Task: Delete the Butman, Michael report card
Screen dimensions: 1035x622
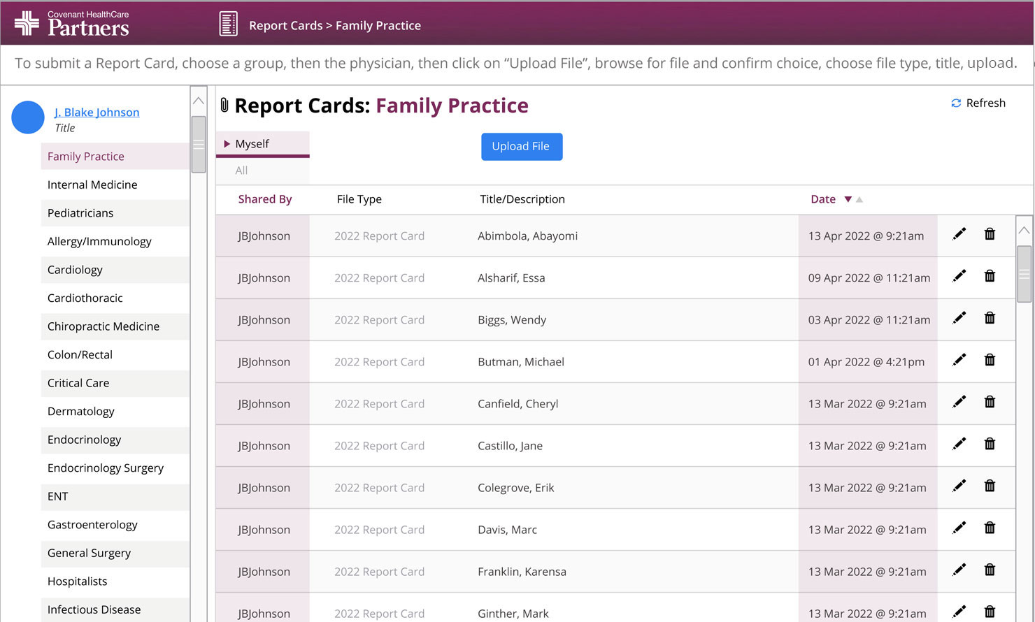Action: tap(990, 360)
